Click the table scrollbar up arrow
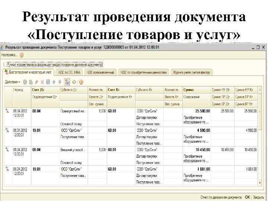Screen dimensions: 268x201 coord(260,90)
